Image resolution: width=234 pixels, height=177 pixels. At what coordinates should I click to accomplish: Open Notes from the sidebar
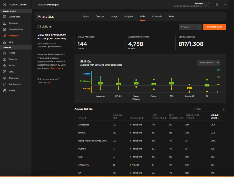tap(11, 90)
